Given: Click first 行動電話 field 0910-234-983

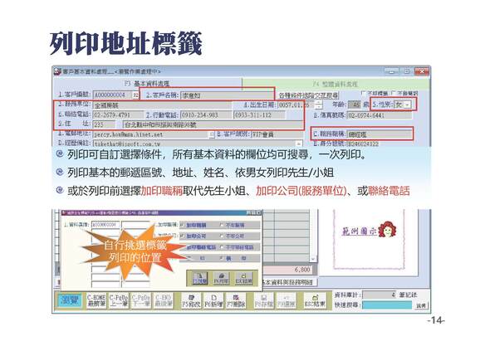Looking at the screenshot, I should [x=206, y=115].
